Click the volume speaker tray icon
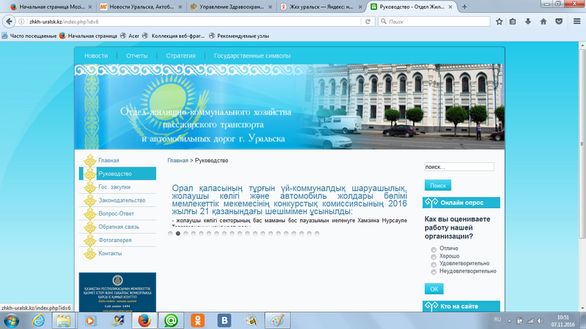Screen dimensions: 586x329 tap(540, 321)
